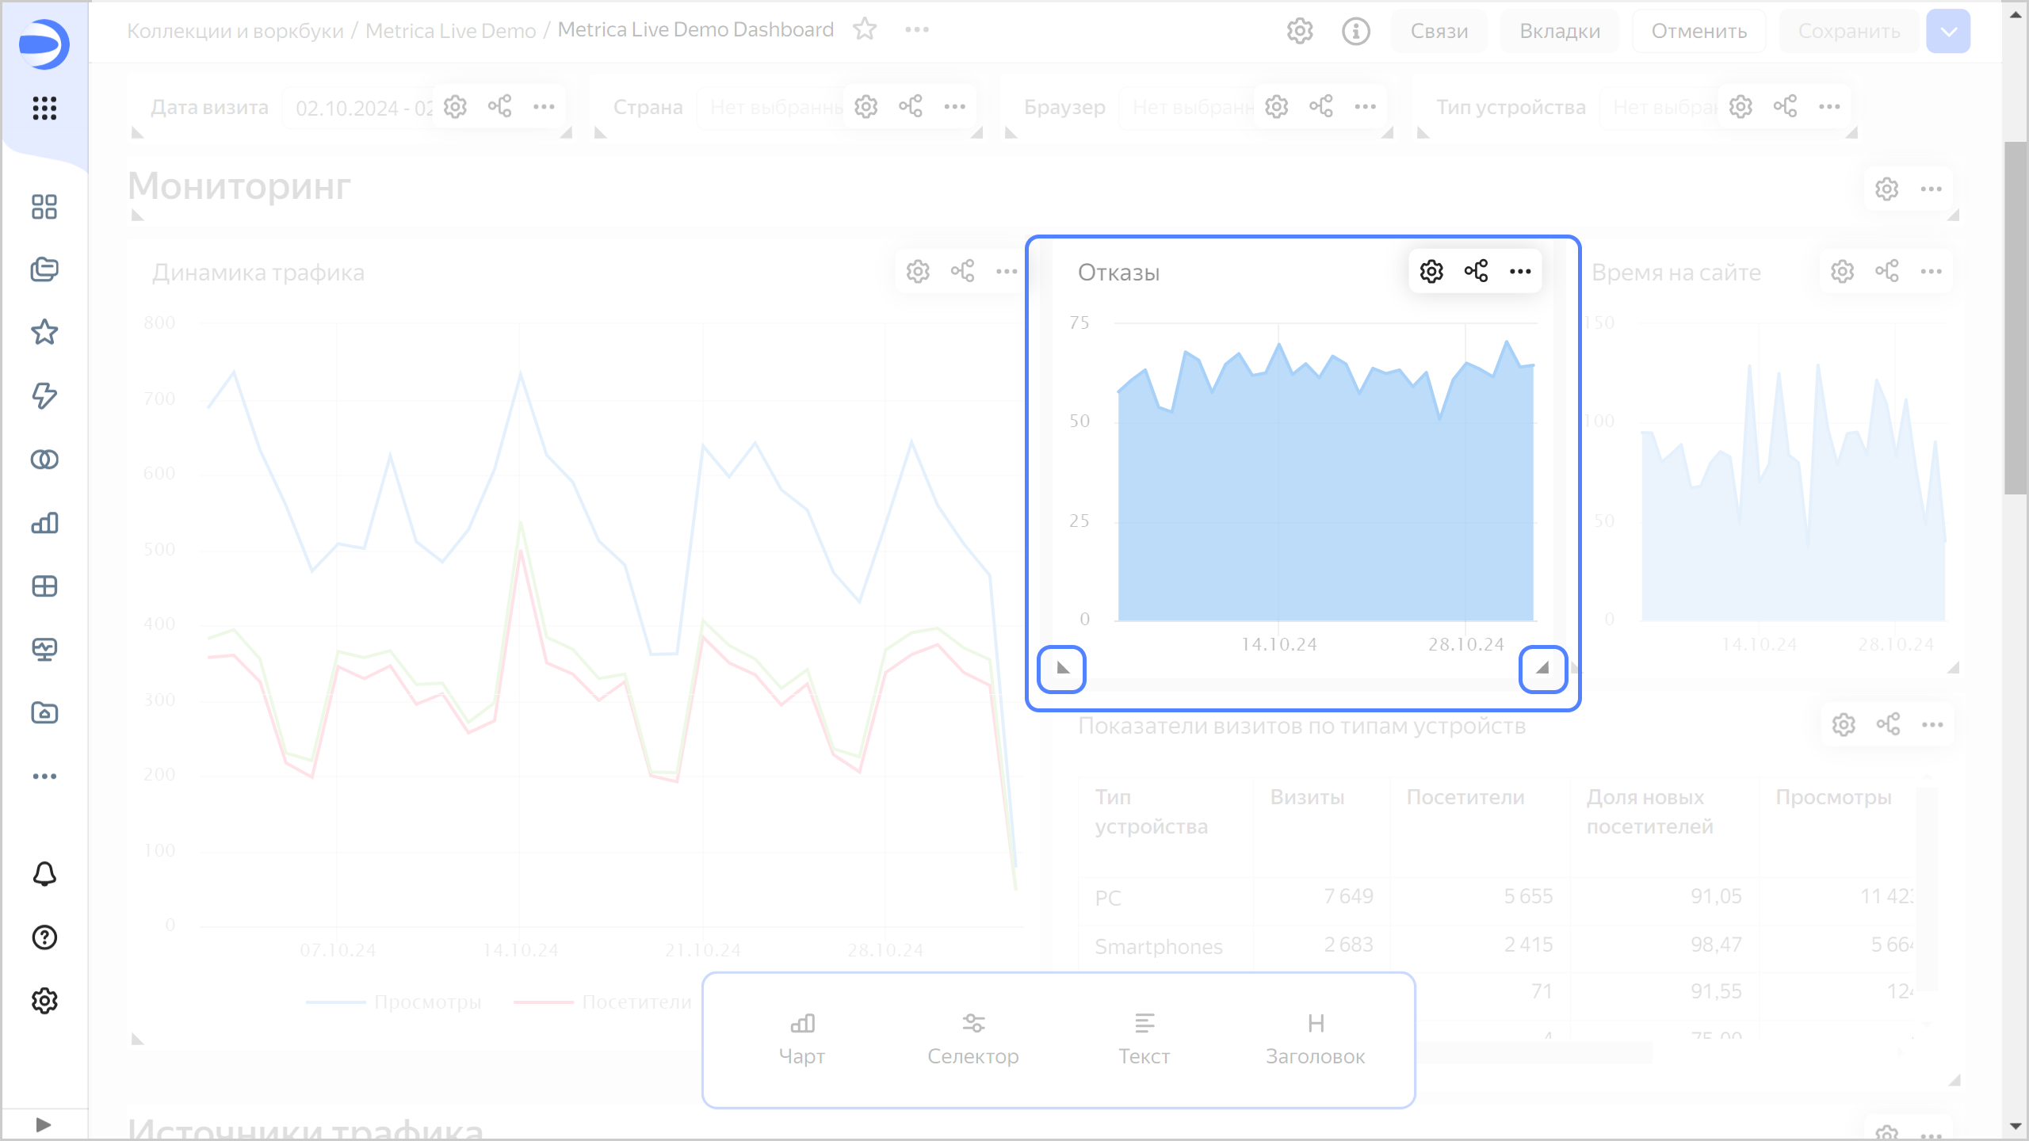Add a Чарт widget from panel
The width and height of the screenshot is (2029, 1141).
point(802,1039)
